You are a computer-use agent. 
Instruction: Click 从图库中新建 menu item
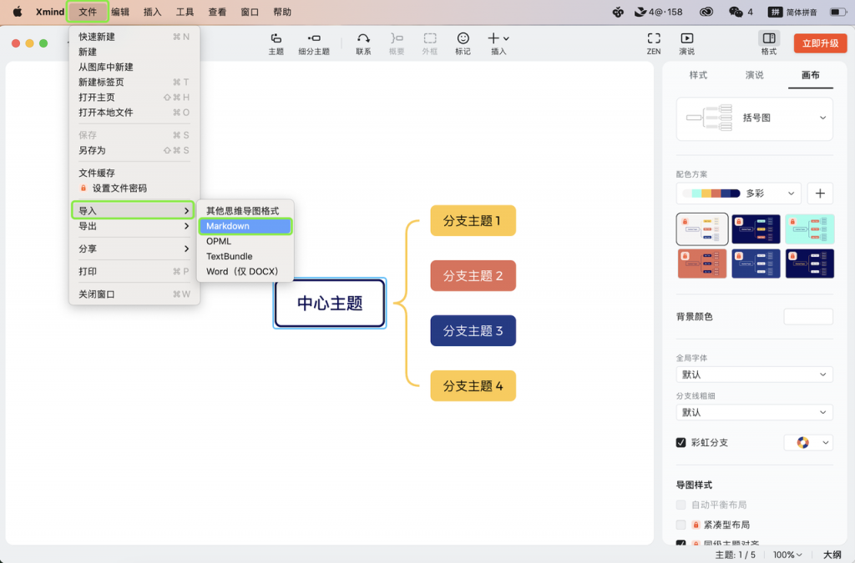(x=133, y=67)
